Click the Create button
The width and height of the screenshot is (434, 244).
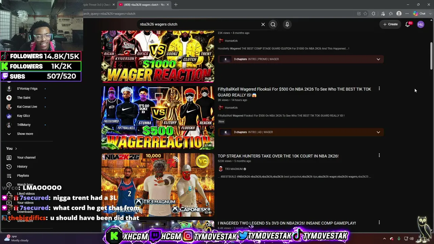pos(390,24)
